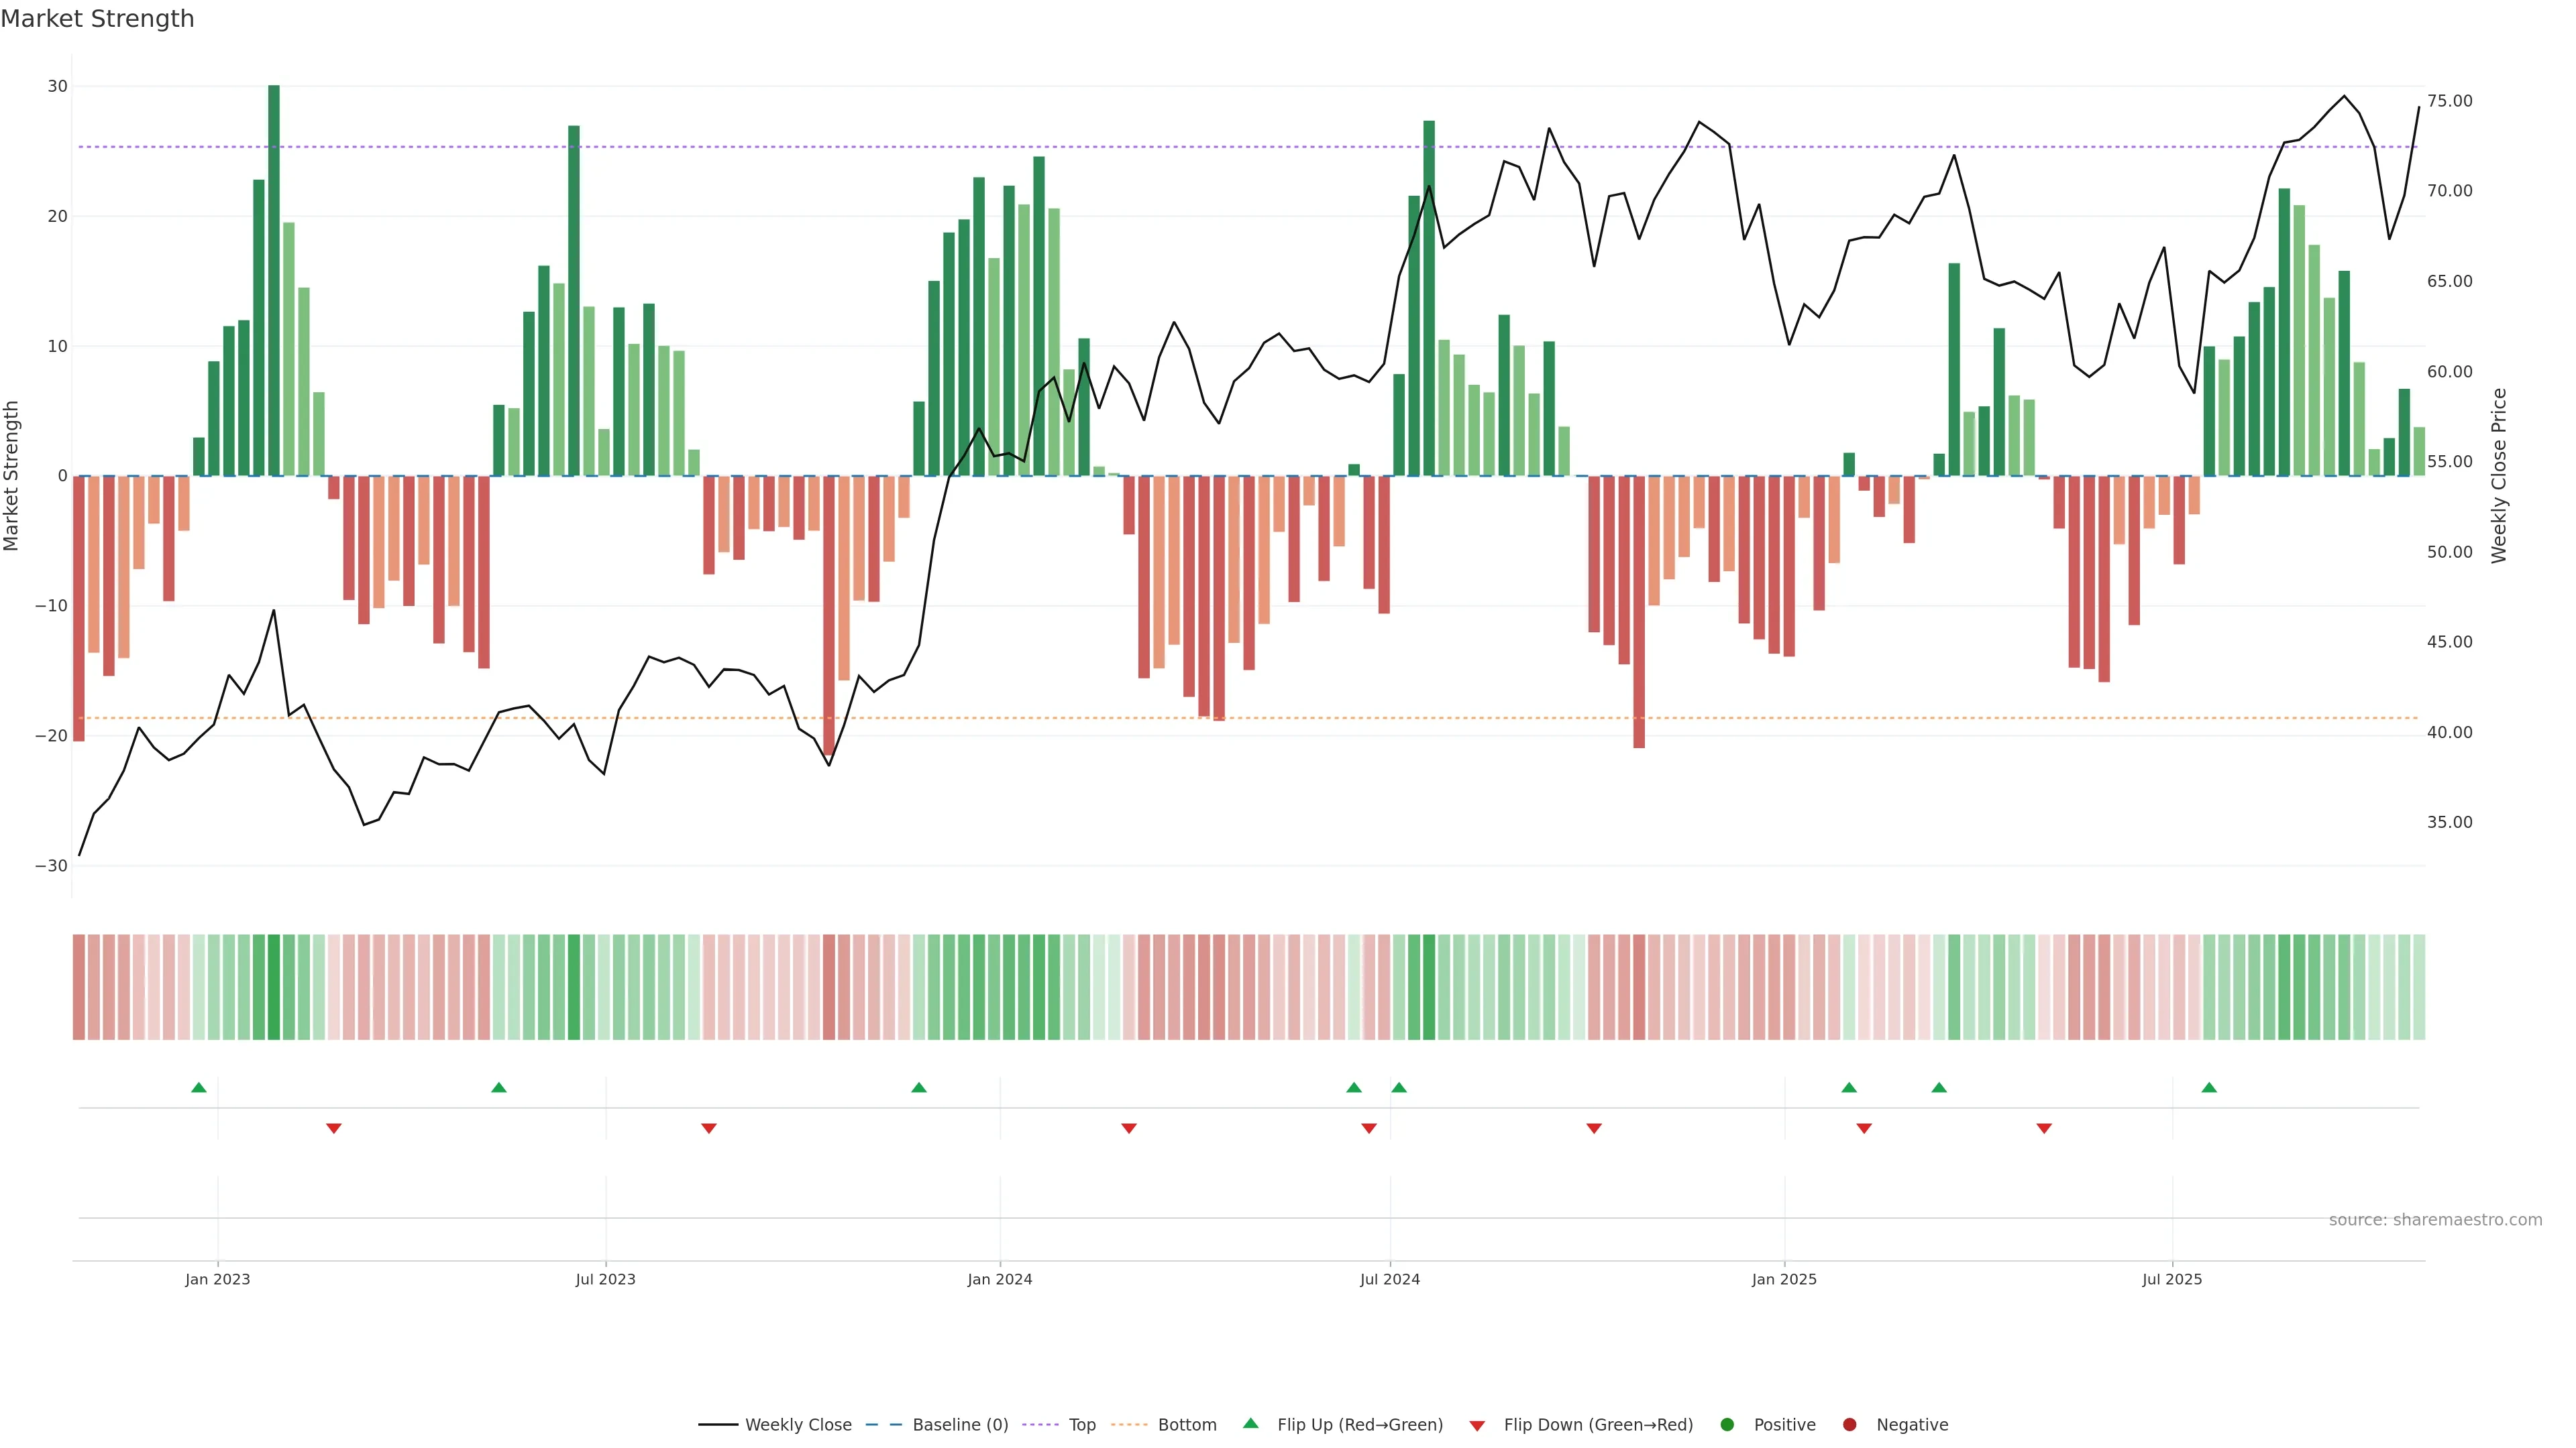The image size is (2576, 1448).
Task: Click the first red flip-down marker after Jan 2023
Action: pos(334,1128)
